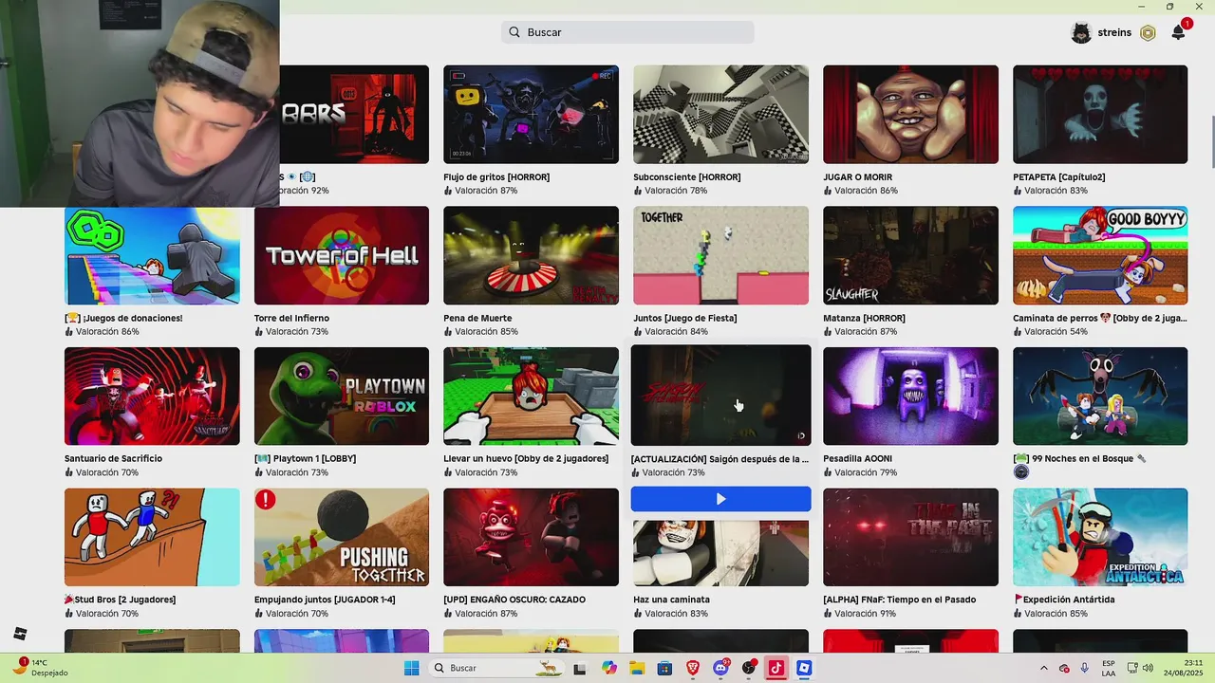Open Microsoft Store from the taskbar
Screen dimensions: 1215x683
click(x=664, y=668)
